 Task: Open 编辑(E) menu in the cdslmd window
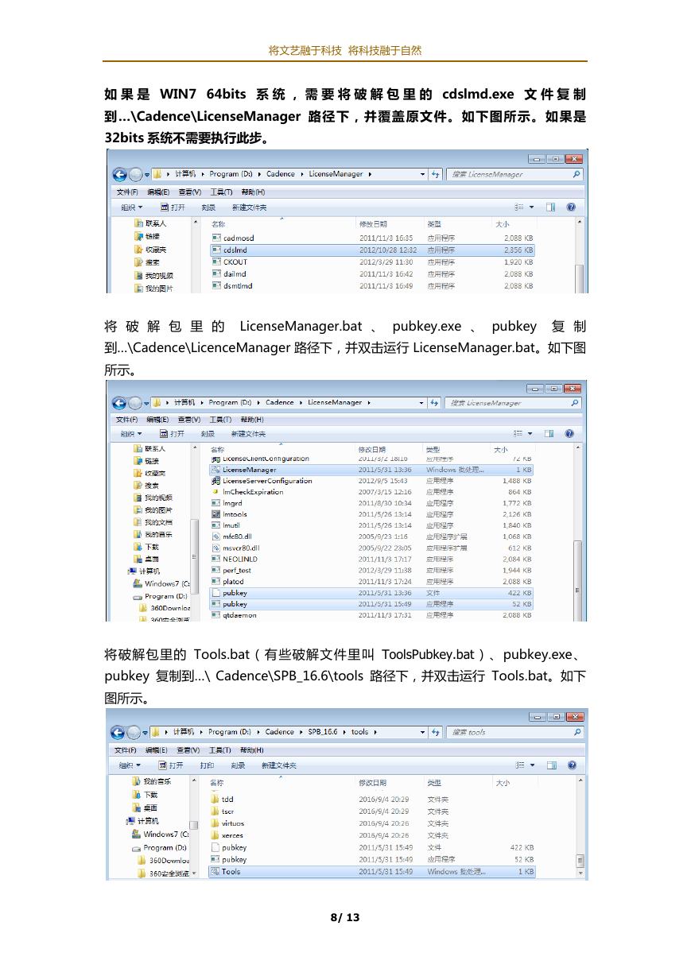pyautogui.click(x=158, y=192)
